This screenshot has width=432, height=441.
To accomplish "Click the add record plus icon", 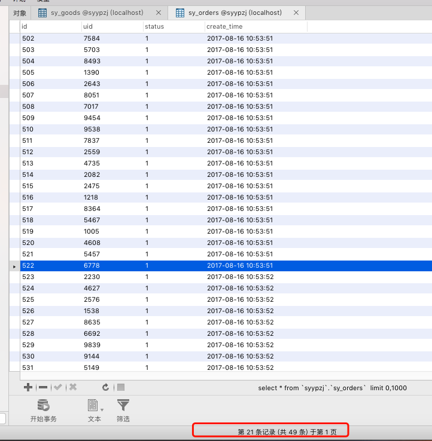I will pyautogui.click(x=28, y=387).
